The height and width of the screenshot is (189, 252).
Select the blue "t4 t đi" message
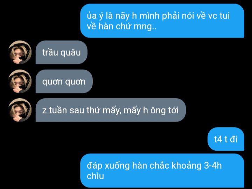coord(226,139)
